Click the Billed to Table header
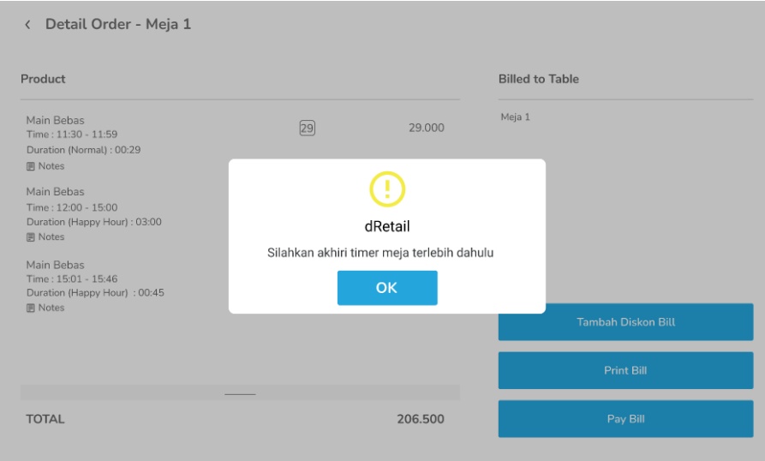Screen dimensions: 765x461 [x=538, y=79]
